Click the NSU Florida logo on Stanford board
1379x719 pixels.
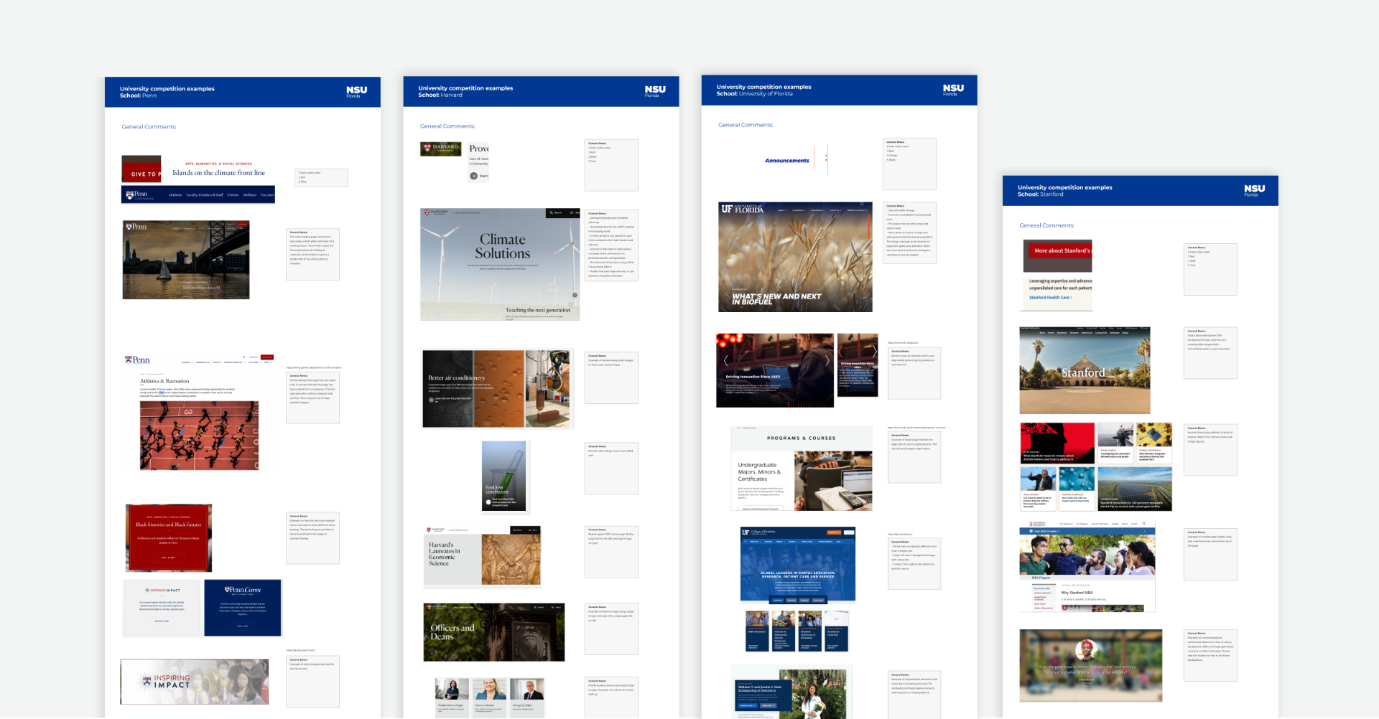coord(1254,189)
